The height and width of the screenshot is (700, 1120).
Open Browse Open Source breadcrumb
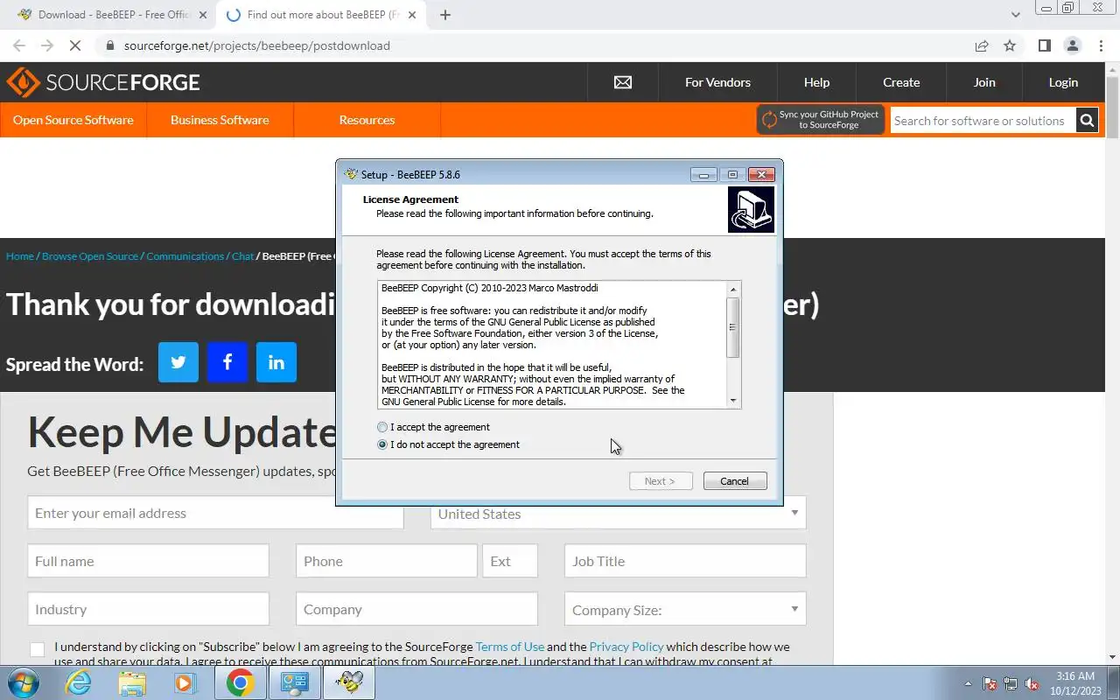[90, 256]
